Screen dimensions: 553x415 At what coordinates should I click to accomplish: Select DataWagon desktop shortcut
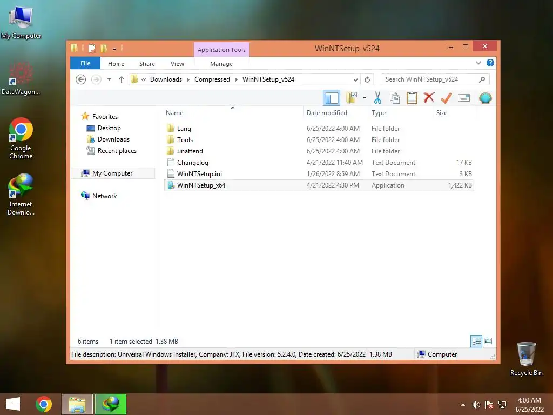pyautogui.click(x=21, y=78)
